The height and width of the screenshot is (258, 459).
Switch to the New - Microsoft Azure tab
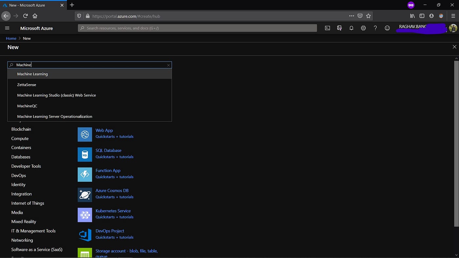(x=33, y=5)
